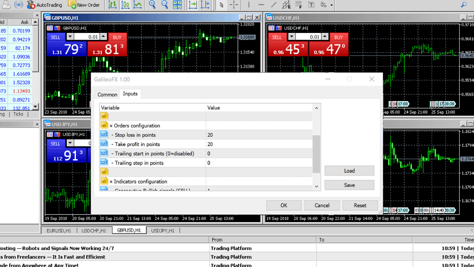Click the Save button
This screenshot has height=267, width=474.
click(x=350, y=185)
